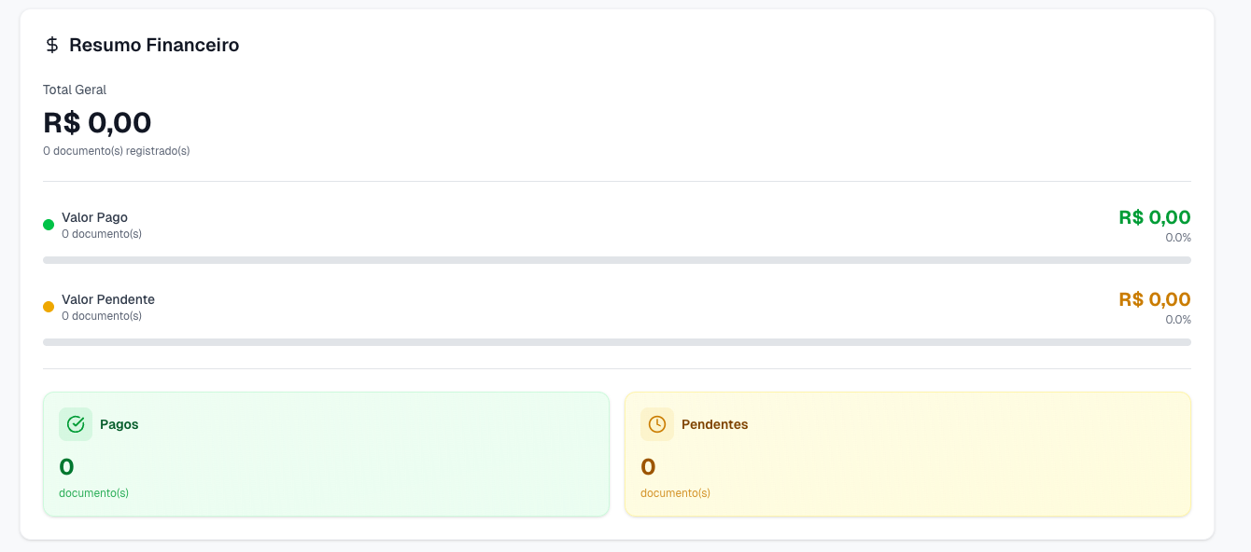This screenshot has height=552, width=1251.
Task: Click the green dot beside Valor Pago
Action: [x=49, y=225]
